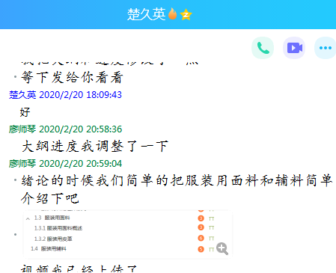Select the 1.3.2 服装用皮革 entry

53,239
